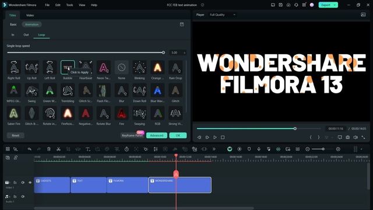This screenshot has height=210, width=373.
Task: Apply the Swing animation preset
Action: [31, 90]
